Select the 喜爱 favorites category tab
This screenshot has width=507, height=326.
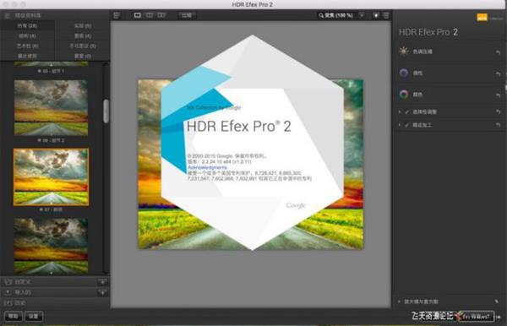coord(83,56)
